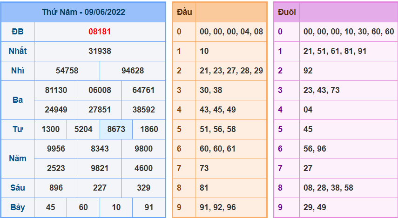Click the Đuôi column header
This screenshot has height=218, width=398.
tap(287, 12)
